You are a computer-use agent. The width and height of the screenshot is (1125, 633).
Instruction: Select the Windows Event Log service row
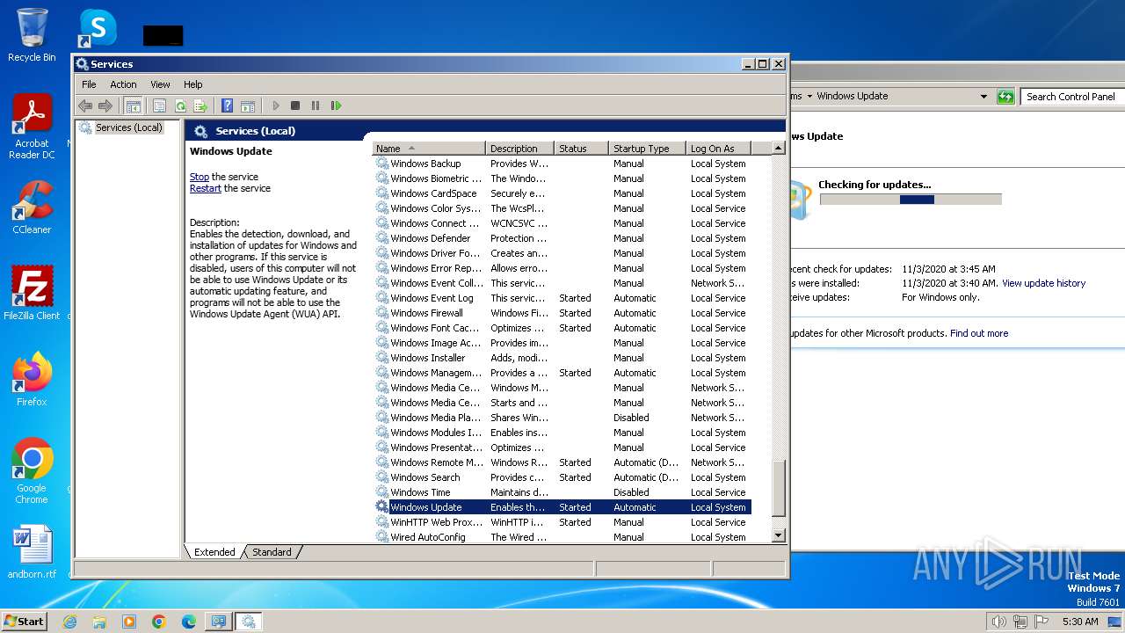(562, 298)
